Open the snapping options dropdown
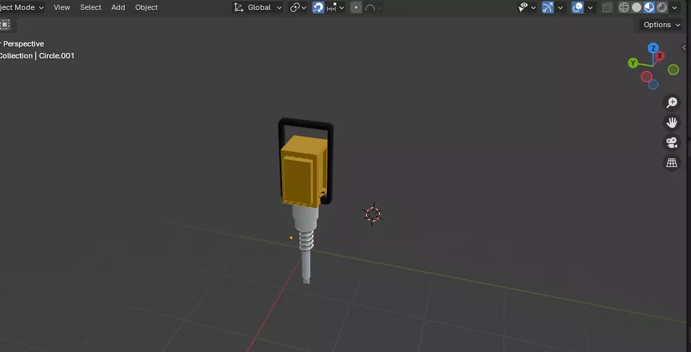 (x=336, y=7)
